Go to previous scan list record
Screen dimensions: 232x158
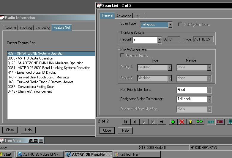point(135,122)
